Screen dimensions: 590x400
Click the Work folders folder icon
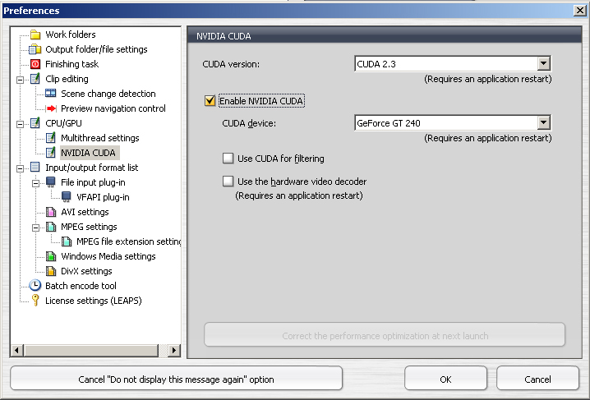pyautogui.click(x=35, y=34)
